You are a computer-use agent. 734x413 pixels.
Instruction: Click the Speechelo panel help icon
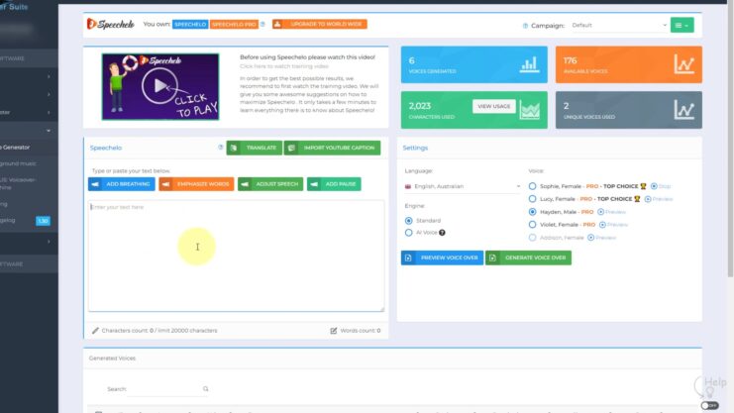[x=221, y=147]
